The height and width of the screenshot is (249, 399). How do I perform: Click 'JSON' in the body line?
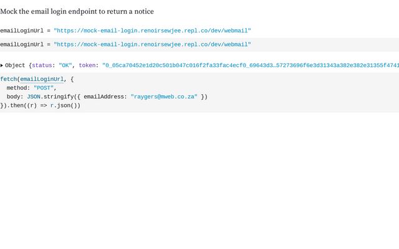coord(33,96)
